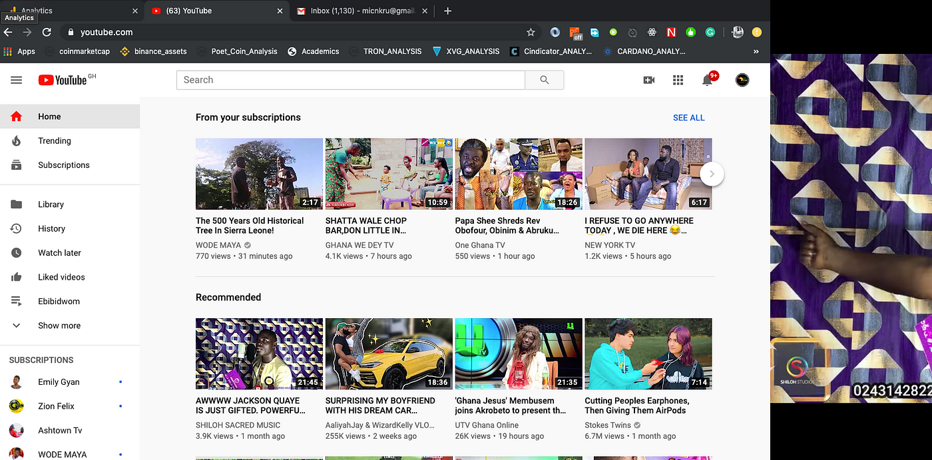The height and width of the screenshot is (460, 932).
Task: Open I REFUSE TO GO ANYWHERE thumbnail
Action: [648, 174]
